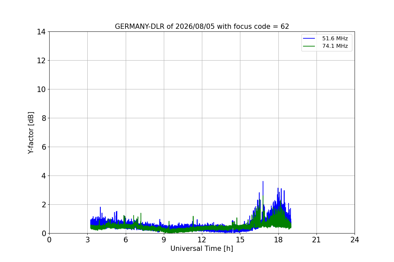Click the x-axis tick label 18

278,240
